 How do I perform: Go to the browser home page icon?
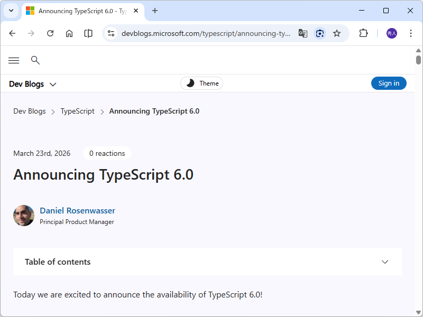69,33
